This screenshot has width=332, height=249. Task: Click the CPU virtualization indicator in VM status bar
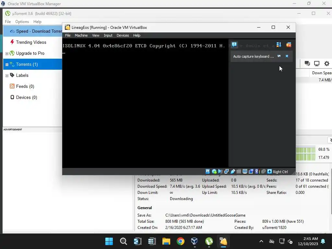pyautogui.click(x=257, y=172)
